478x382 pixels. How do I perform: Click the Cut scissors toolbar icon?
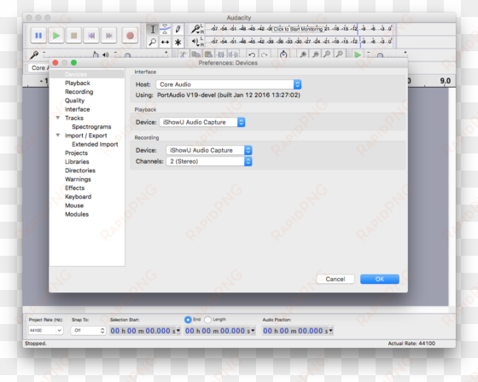point(183,55)
